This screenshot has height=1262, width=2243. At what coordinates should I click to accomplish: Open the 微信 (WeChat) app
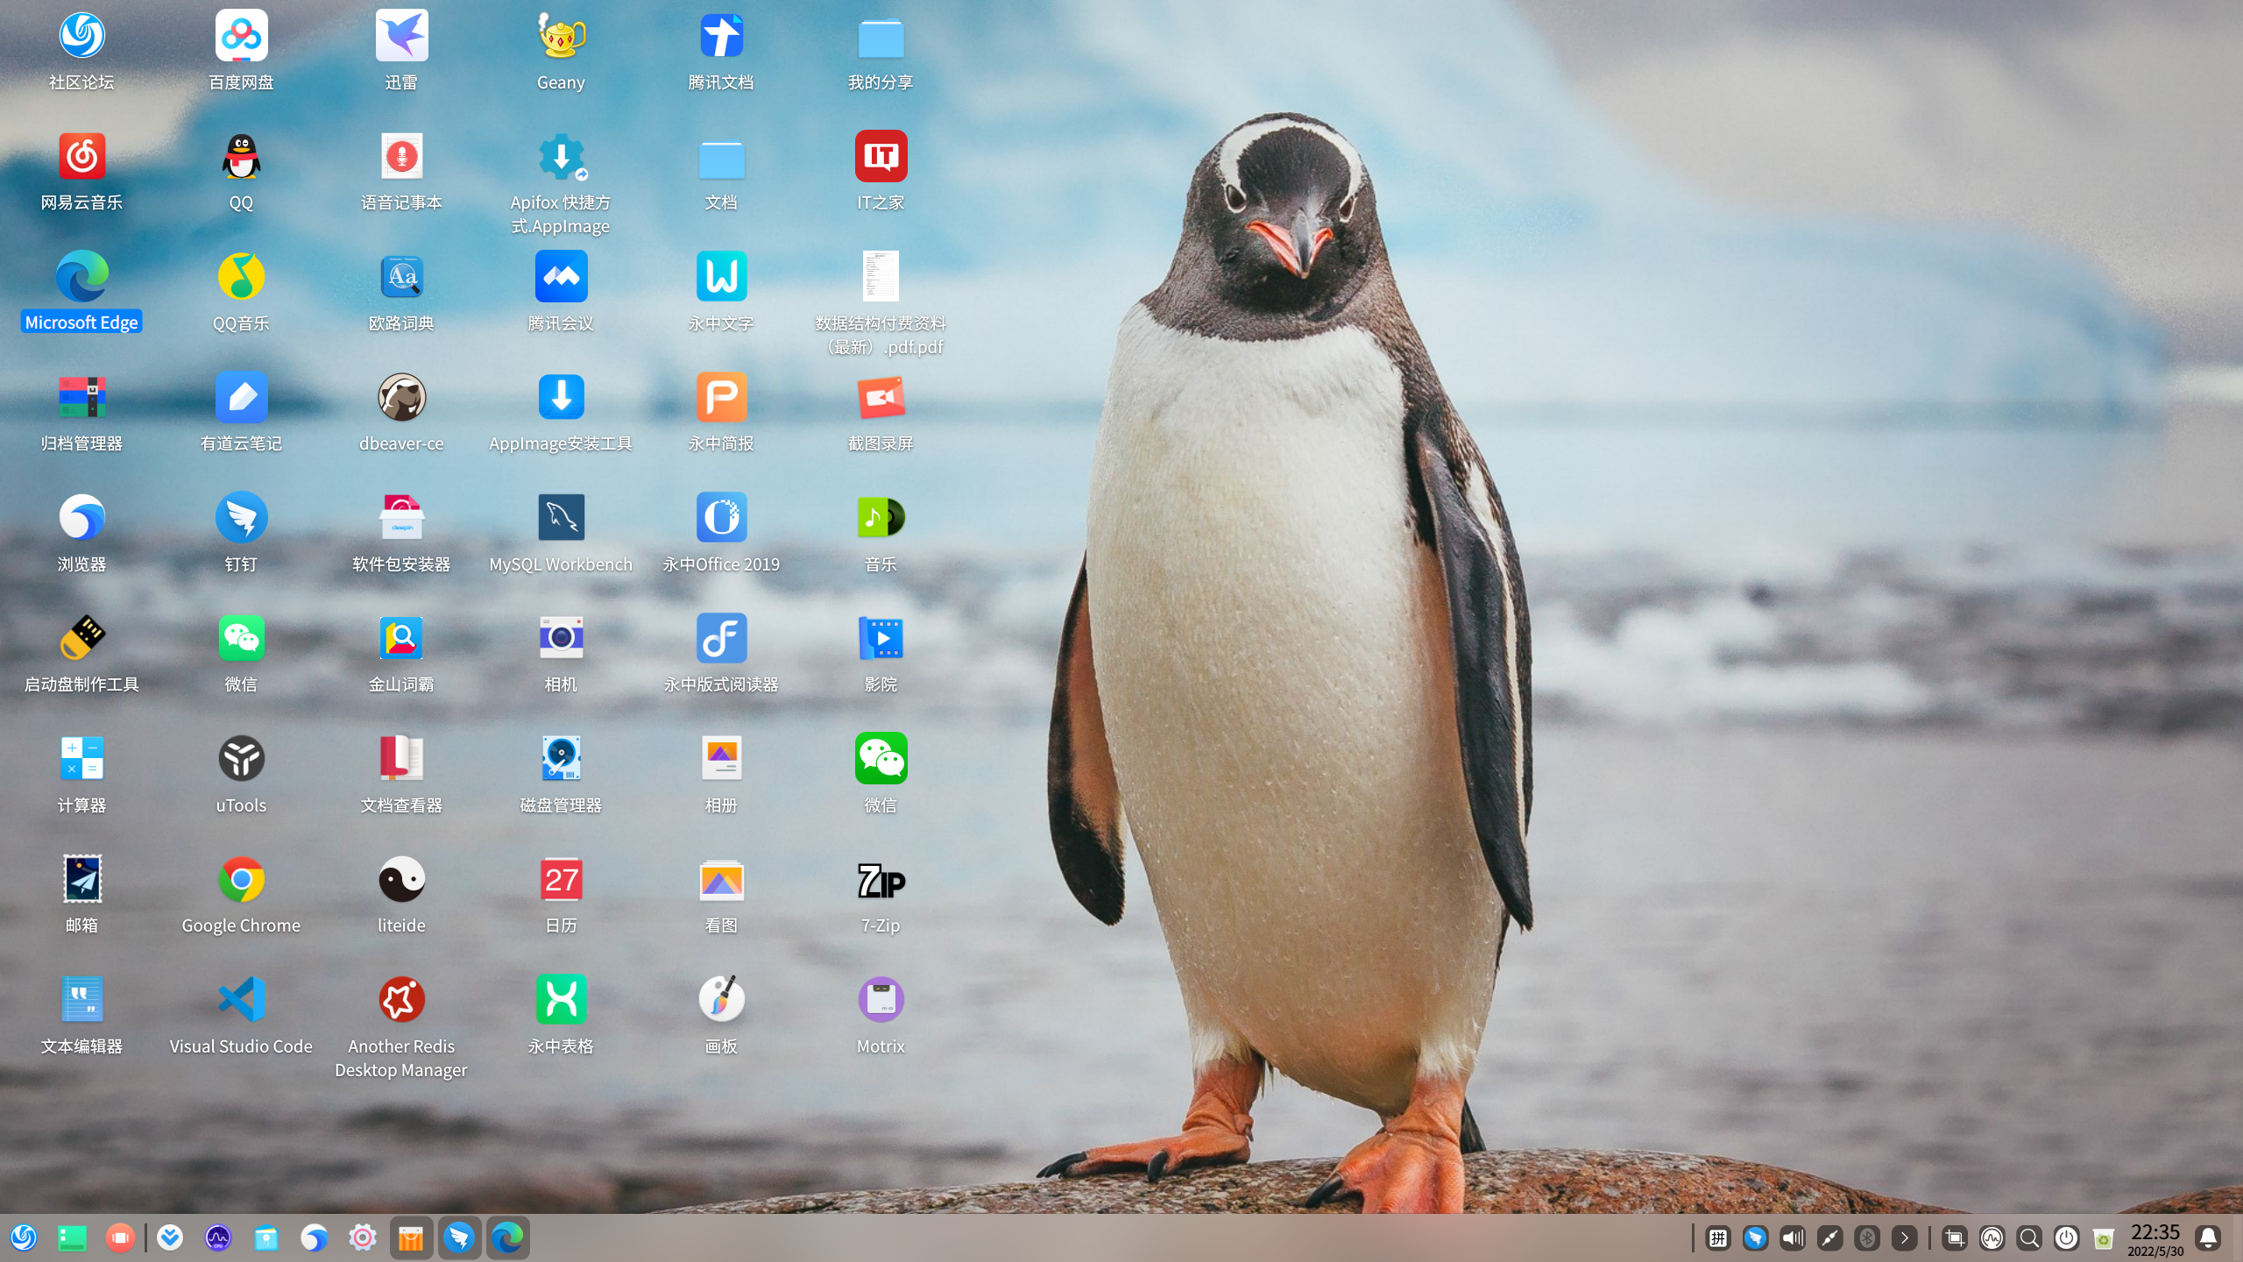coord(240,637)
